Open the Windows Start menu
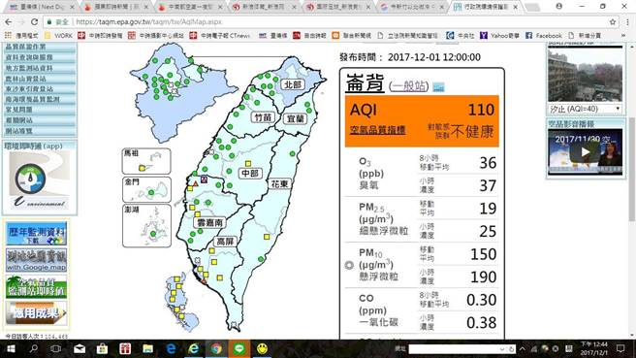Image resolution: width=636 pixels, height=358 pixels. tap(11, 348)
